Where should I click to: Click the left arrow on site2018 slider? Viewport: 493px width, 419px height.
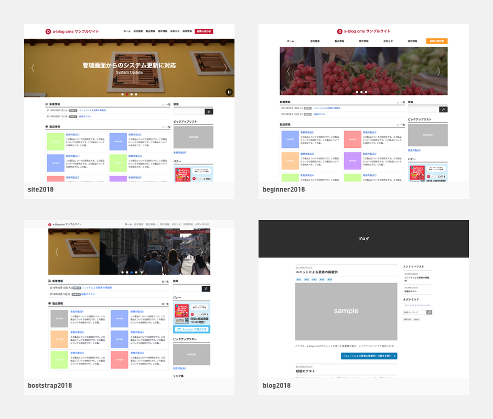(33, 68)
